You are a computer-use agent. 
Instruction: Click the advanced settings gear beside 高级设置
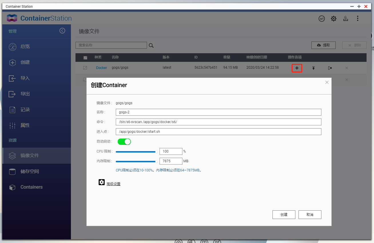[x=102, y=182]
